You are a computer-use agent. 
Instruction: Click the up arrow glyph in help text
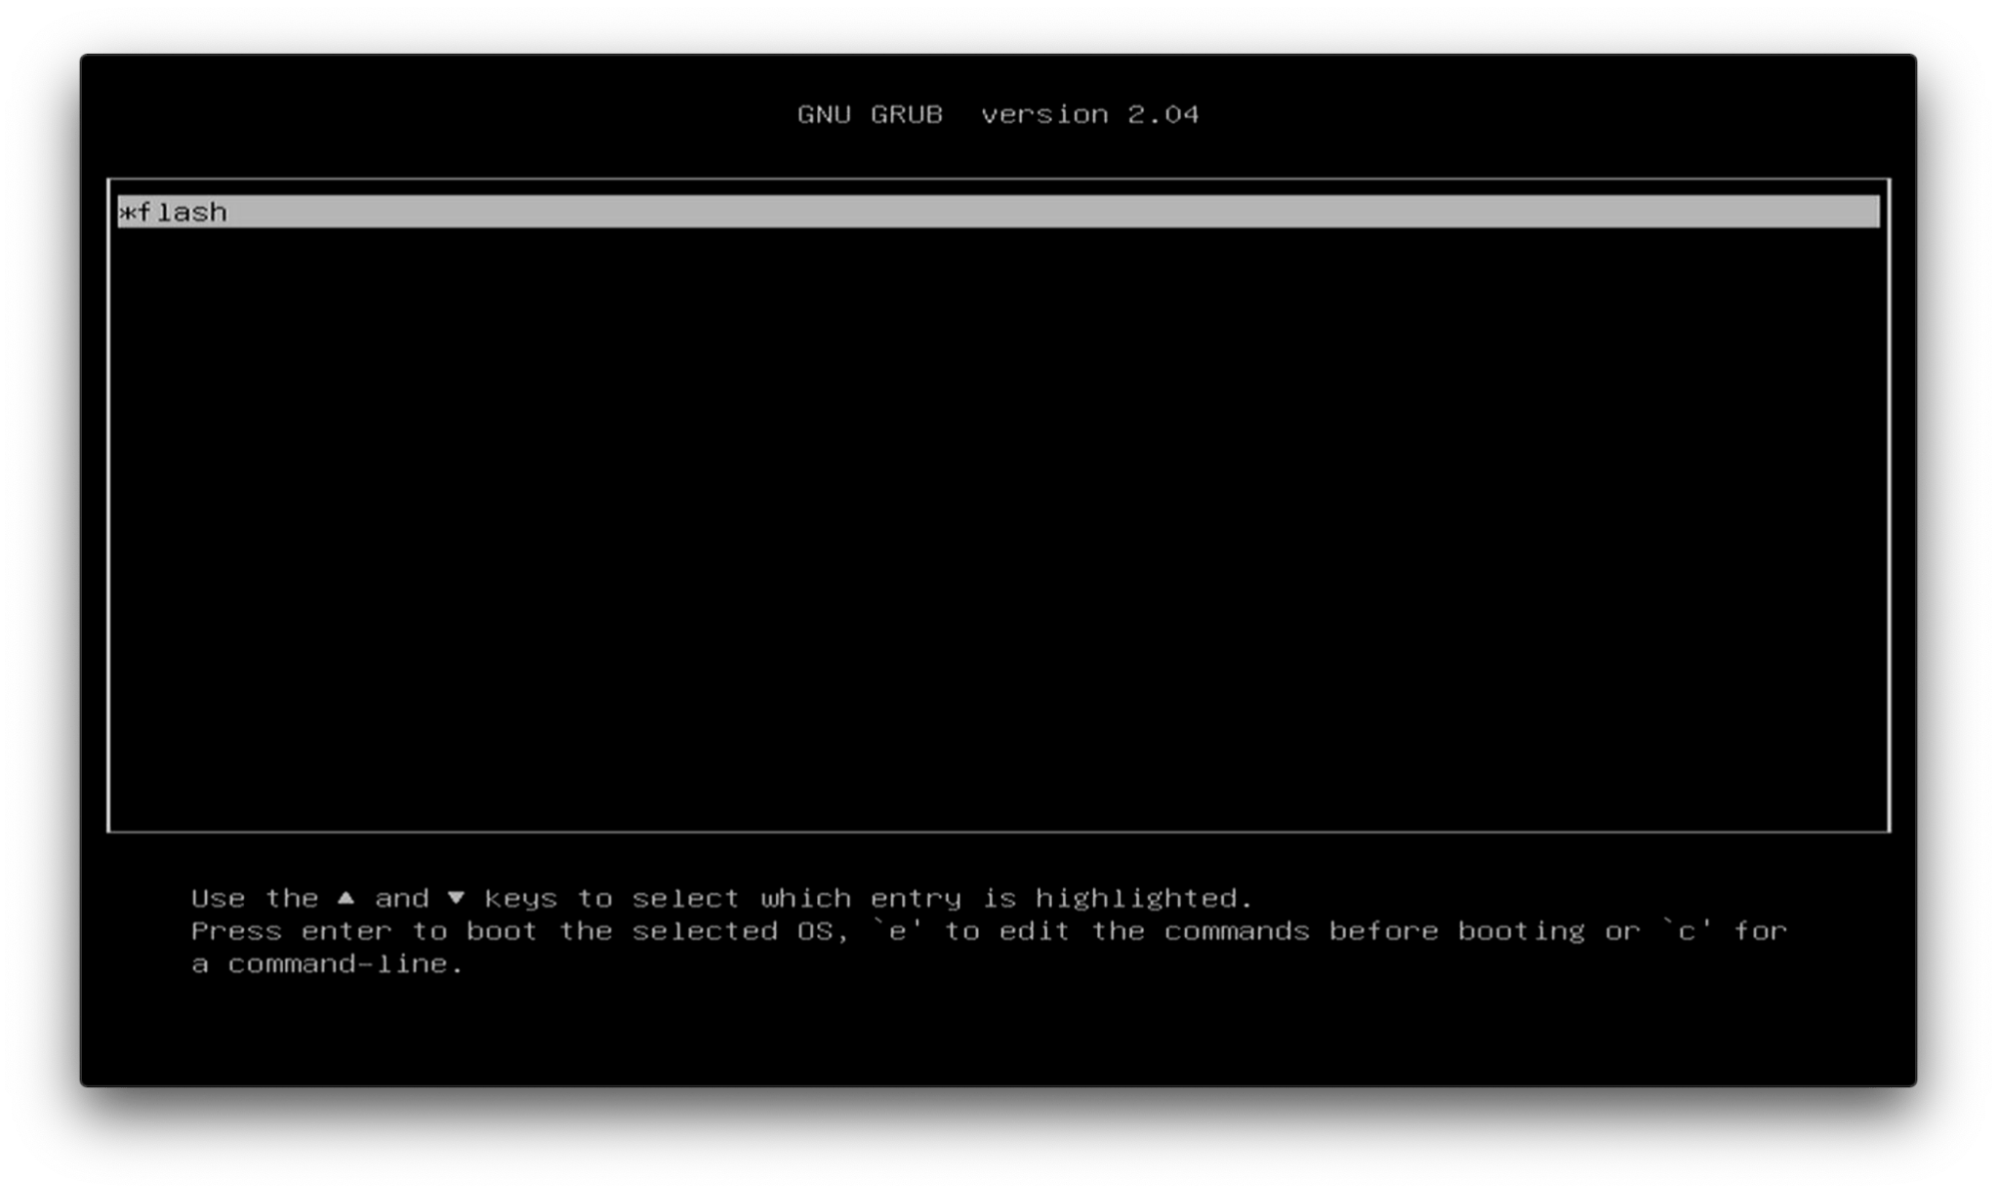[x=346, y=897]
